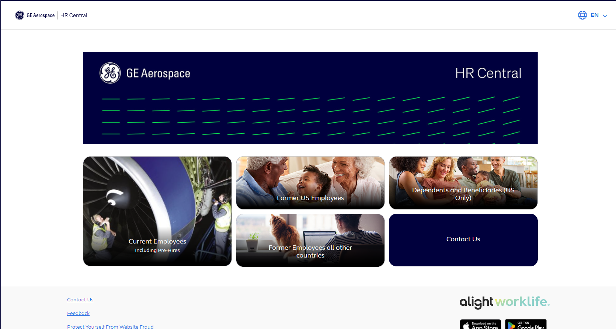This screenshot has height=329, width=616.
Task: Click the GE Aerospace text in the top header
Action: tap(41, 15)
